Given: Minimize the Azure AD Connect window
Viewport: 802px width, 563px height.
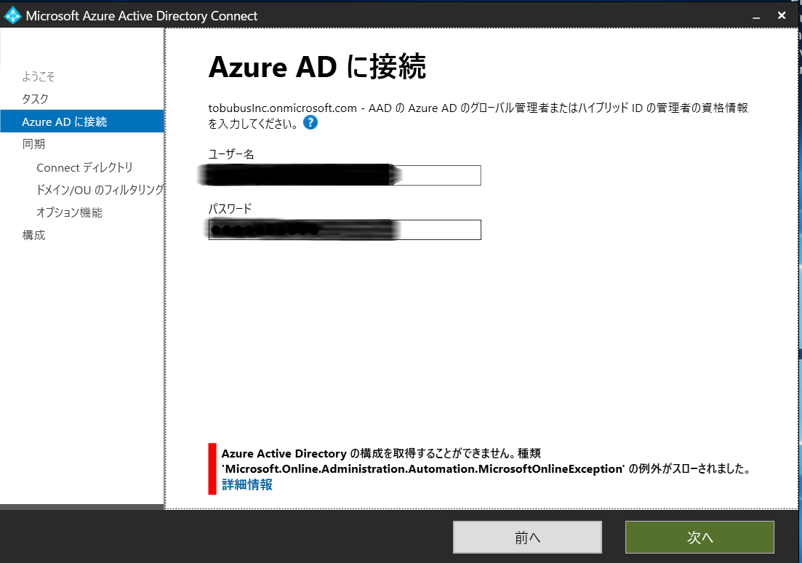Looking at the screenshot, I should click(x=756, y=17).
